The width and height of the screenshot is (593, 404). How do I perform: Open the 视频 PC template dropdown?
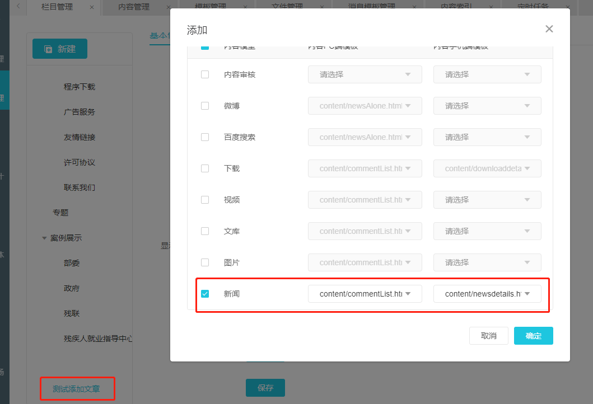pos(365,200)
